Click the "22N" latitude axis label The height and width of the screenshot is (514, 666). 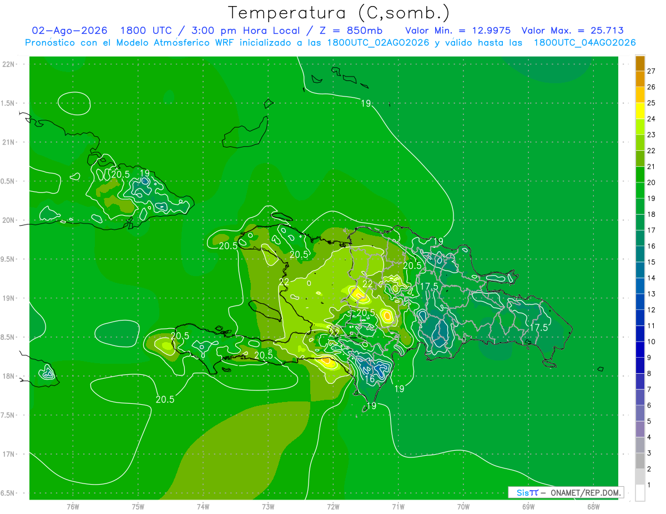tap(9, 64)
